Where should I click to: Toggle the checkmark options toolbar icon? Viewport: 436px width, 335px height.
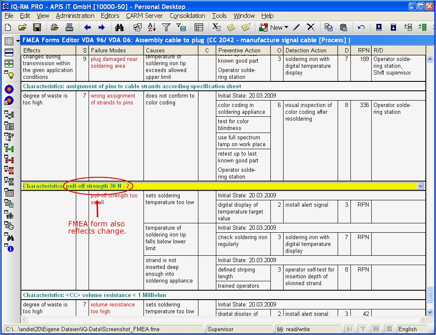pos(138,27)
